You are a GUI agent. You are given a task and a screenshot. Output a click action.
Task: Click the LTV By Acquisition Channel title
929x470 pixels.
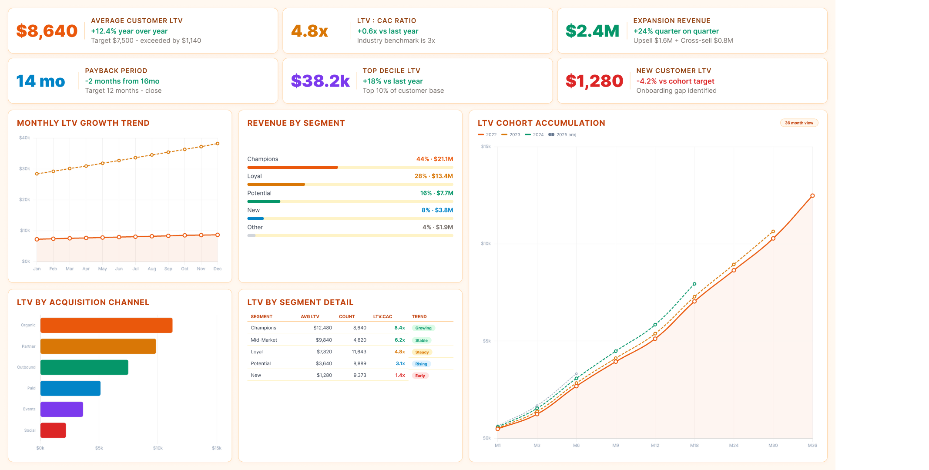pos(83,302)
